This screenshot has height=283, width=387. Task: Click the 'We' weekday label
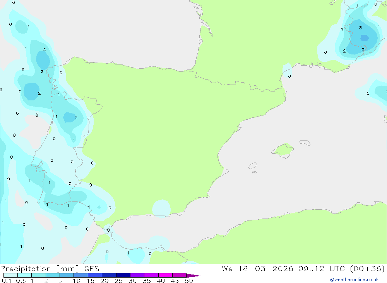coord(227,268)
